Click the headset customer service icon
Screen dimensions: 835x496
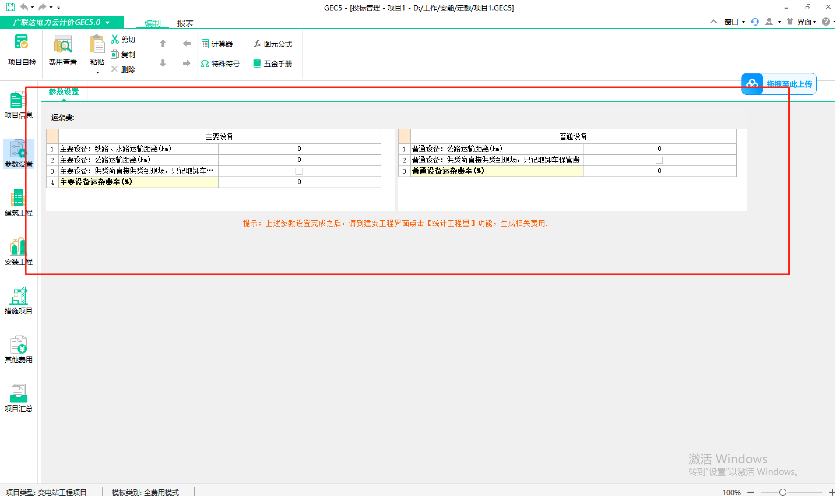point(755,22)
